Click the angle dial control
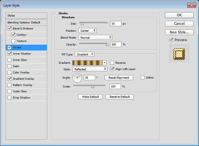Screen dimensions: 199x146 [x=77, y=78]
